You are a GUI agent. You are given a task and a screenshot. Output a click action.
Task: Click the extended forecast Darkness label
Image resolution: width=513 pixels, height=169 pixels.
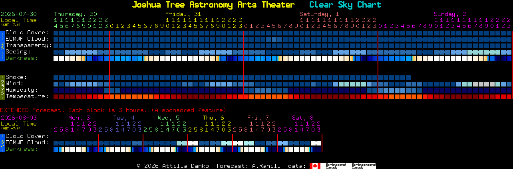tap(22, 149)
